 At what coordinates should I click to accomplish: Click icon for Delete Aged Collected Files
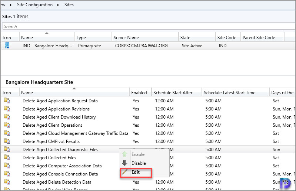7,157
